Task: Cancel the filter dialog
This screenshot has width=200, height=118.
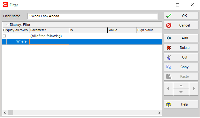Action: pyautogui.click(x=181, y=25)
